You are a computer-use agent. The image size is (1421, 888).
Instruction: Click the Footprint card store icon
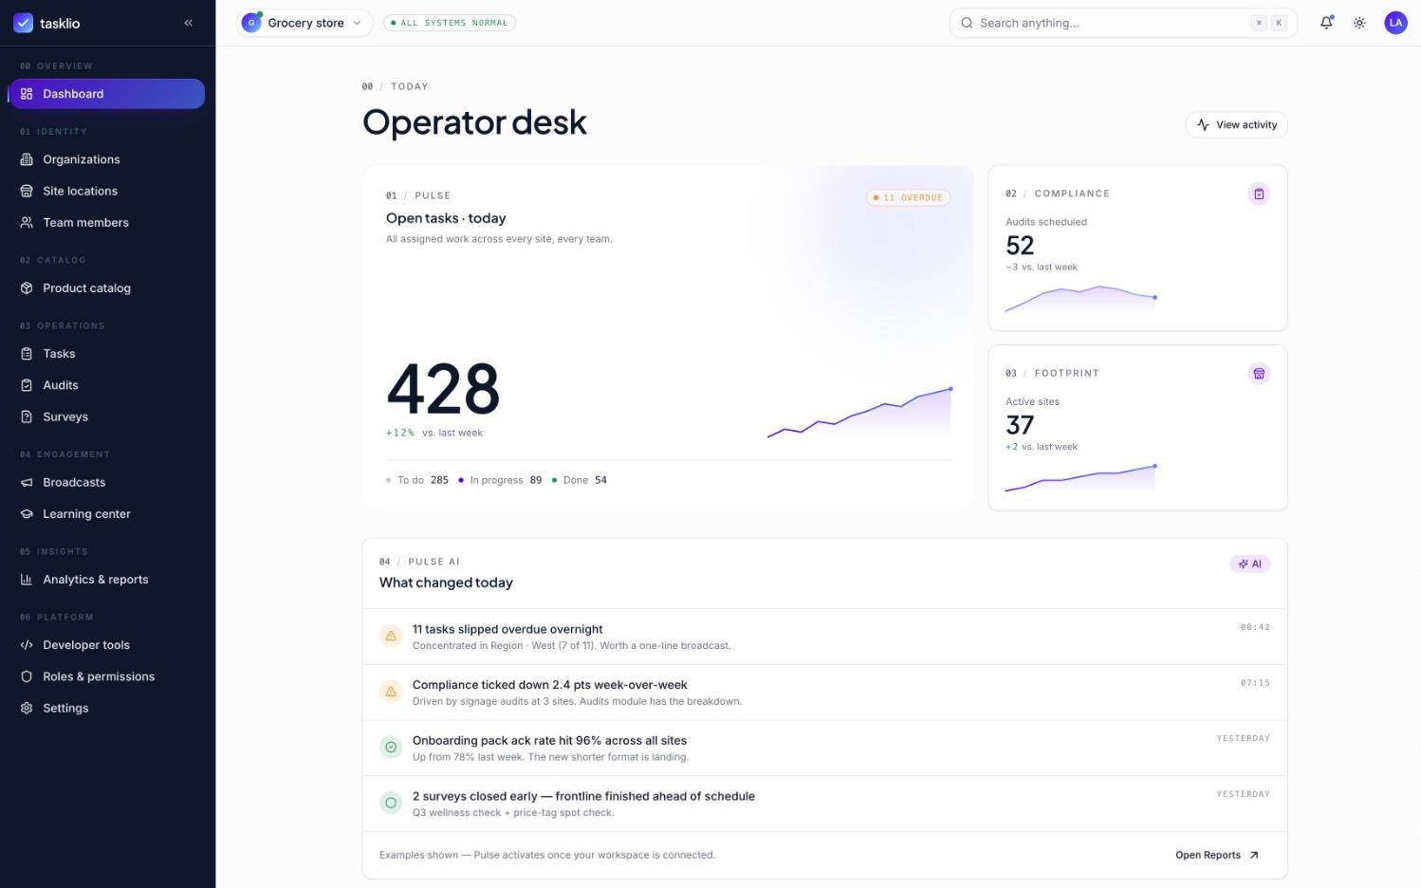click(x=1259, y=373)
